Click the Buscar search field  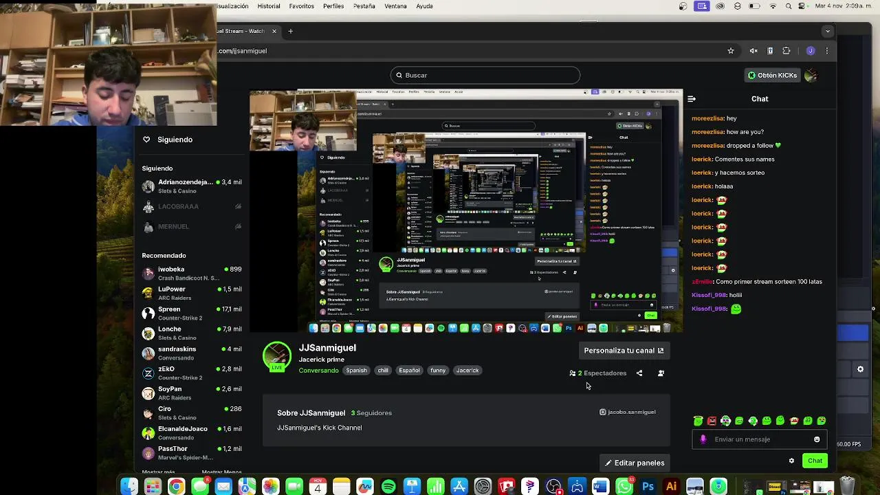pyautogui.click(x=485, y=75)
